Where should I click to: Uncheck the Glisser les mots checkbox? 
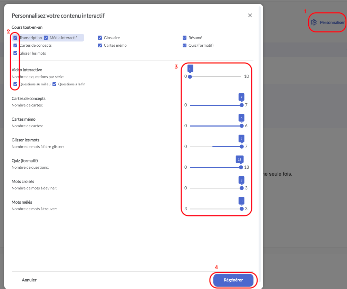pos(15,53)
